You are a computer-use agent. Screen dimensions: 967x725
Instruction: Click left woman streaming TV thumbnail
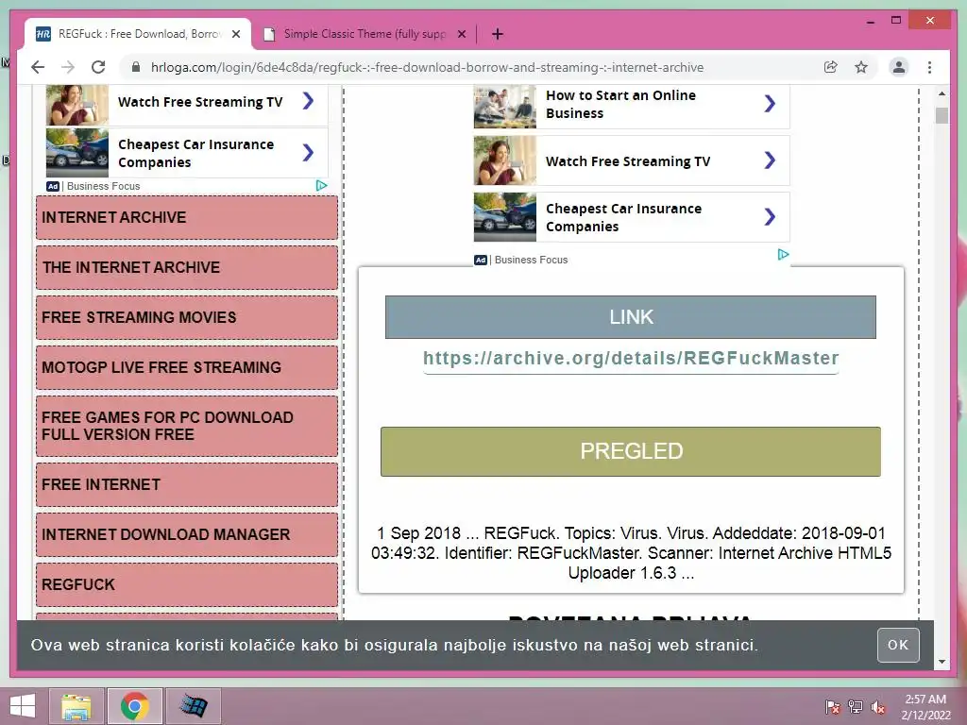(77, 105)
